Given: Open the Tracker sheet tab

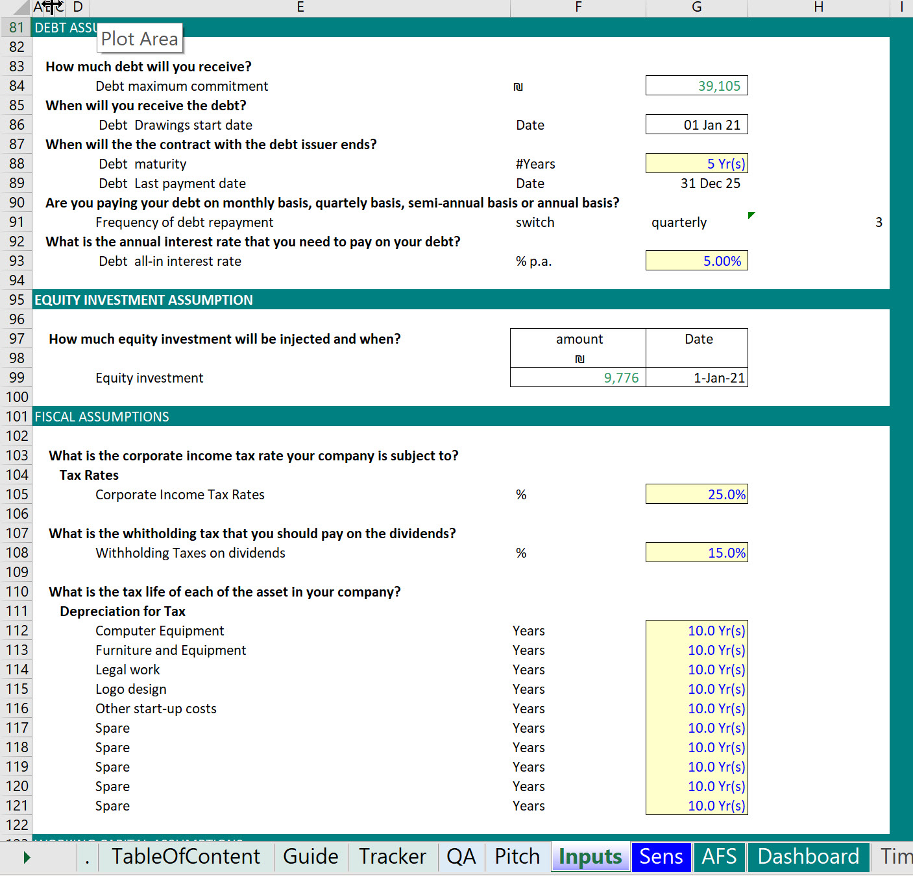Looking at the screenshot, I should 393,857.
